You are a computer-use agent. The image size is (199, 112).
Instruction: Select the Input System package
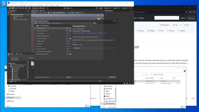click(x=53, y=33)
